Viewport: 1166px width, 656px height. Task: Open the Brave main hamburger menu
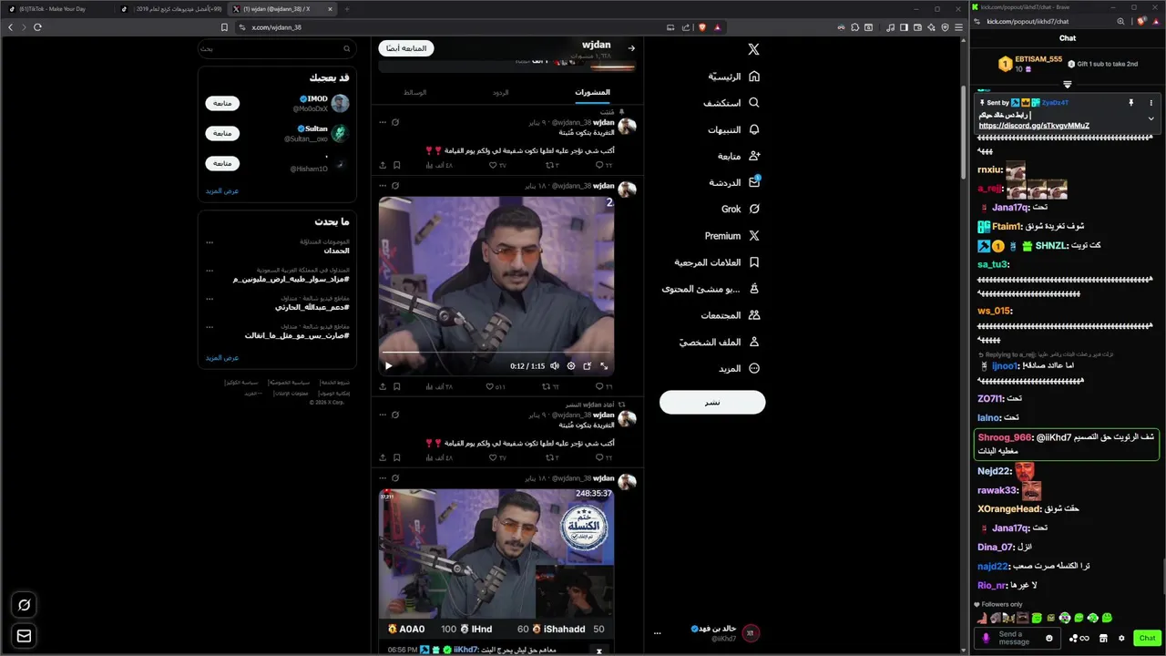click(x=958, y=27)
